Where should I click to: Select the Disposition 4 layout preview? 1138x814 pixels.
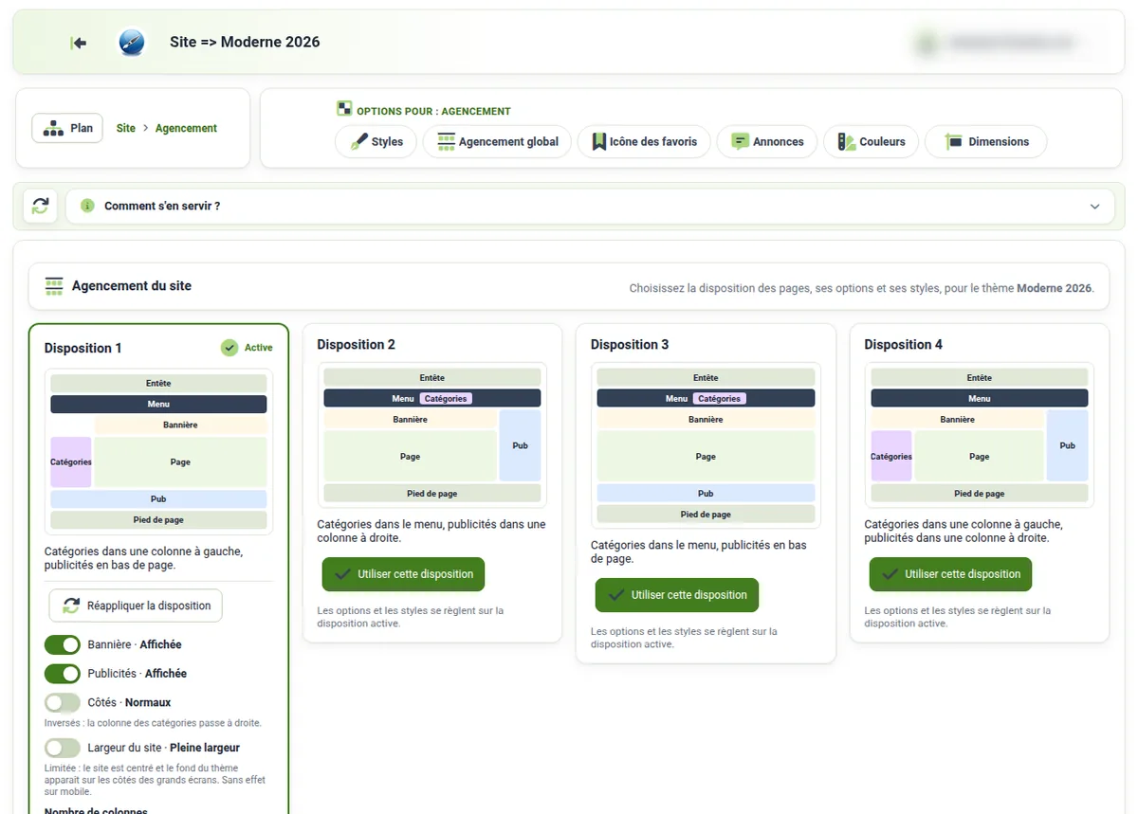click(x=980, y=435)
